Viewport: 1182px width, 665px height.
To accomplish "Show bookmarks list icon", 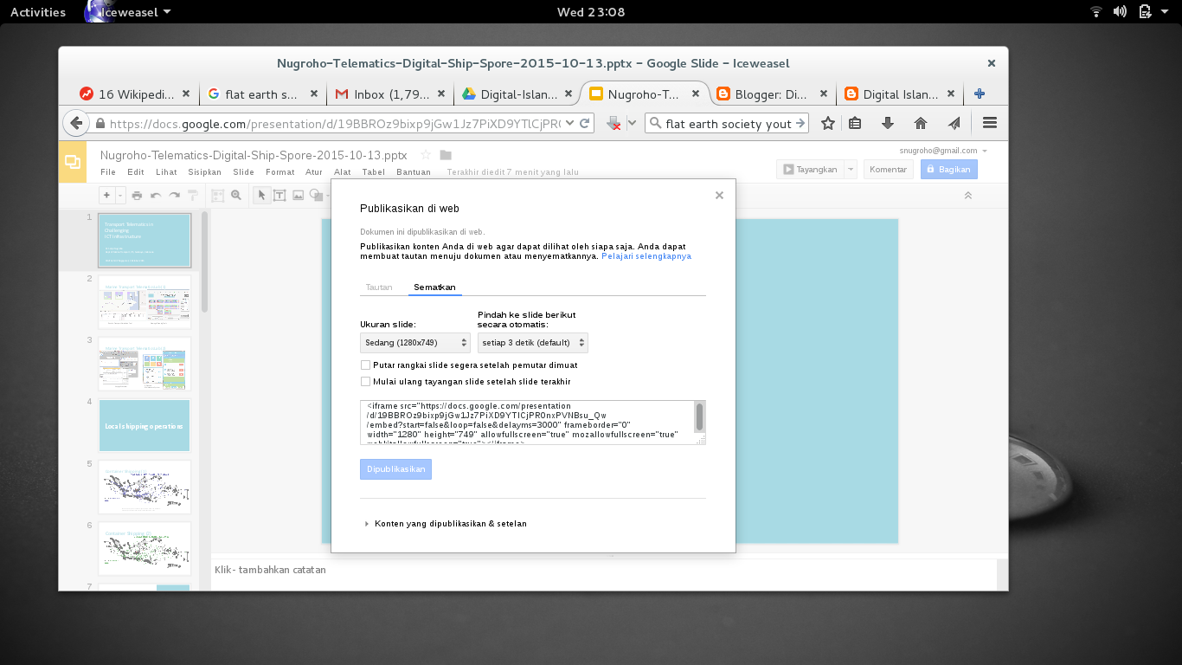I will point(855,124).
